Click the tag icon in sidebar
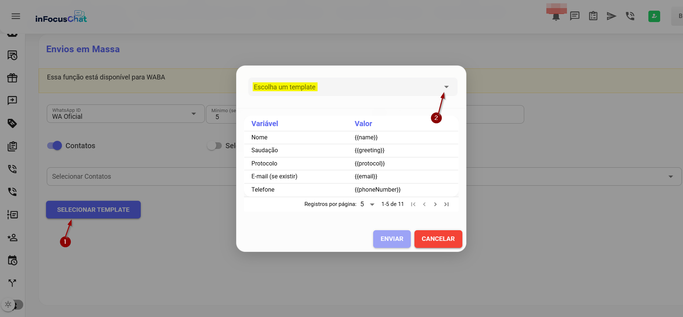Image resolution: width=683 pixels, height=317 pixels. click(x=13, y=124)
